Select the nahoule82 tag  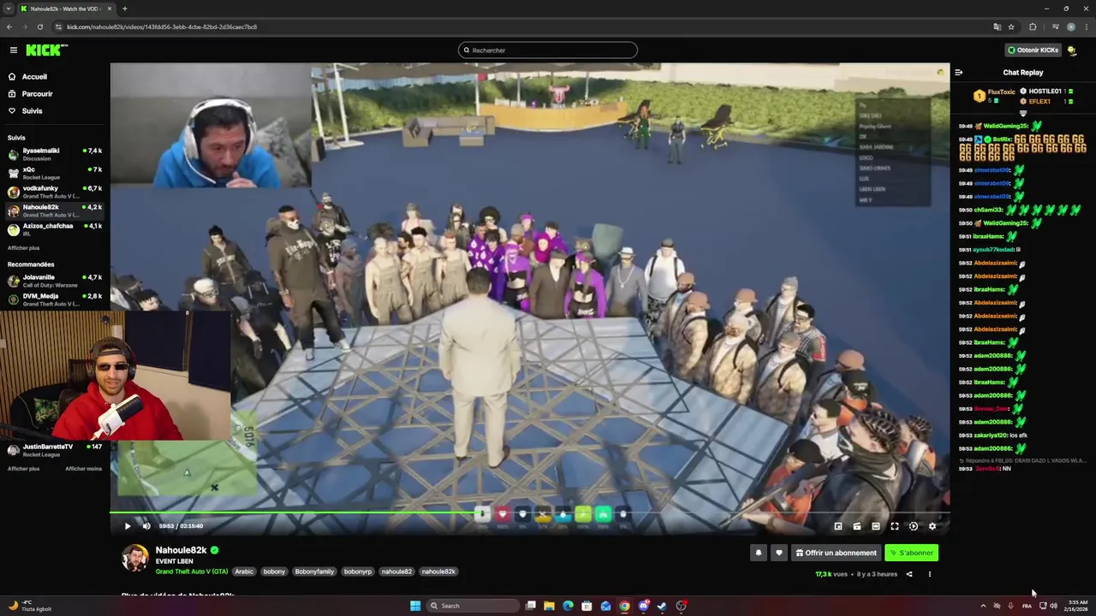pos(396,572)
